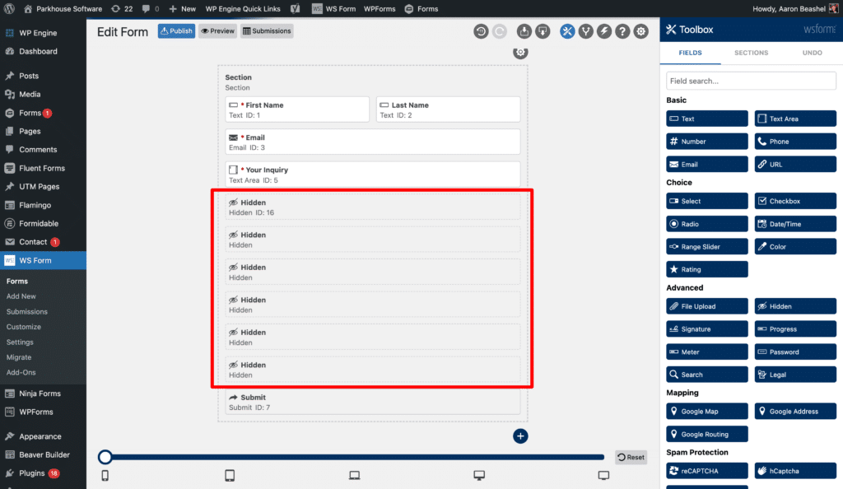Select the phone breakpoint icon
The width and height of the screenshot is (843, 489).
[105, 475]
